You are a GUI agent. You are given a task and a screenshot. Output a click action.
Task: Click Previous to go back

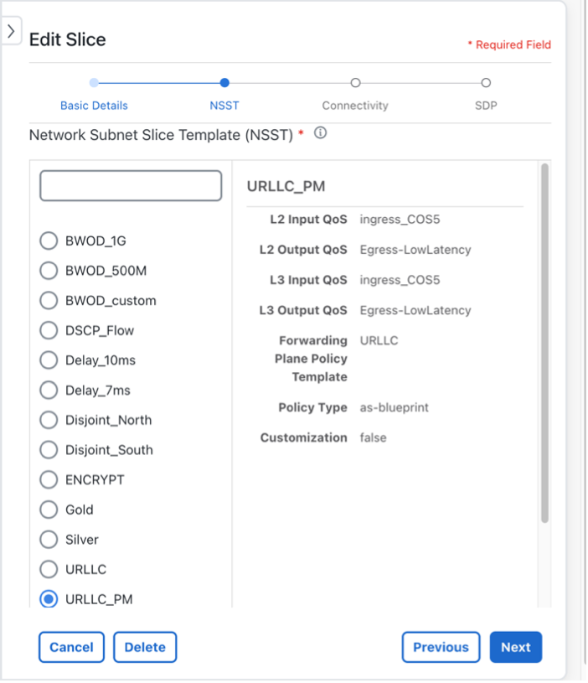(441, 647)
